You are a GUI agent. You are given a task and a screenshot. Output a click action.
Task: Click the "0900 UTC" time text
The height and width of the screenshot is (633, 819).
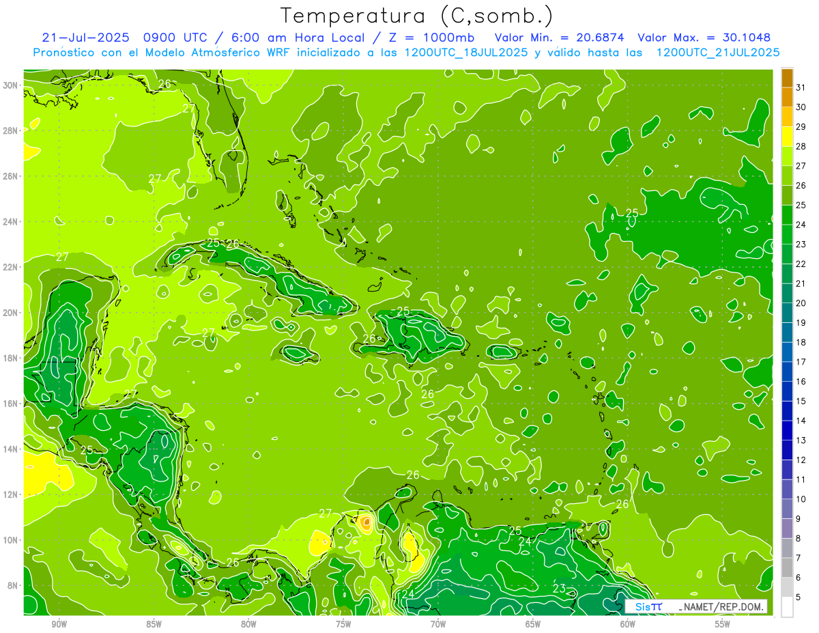(x=176, y=38)
